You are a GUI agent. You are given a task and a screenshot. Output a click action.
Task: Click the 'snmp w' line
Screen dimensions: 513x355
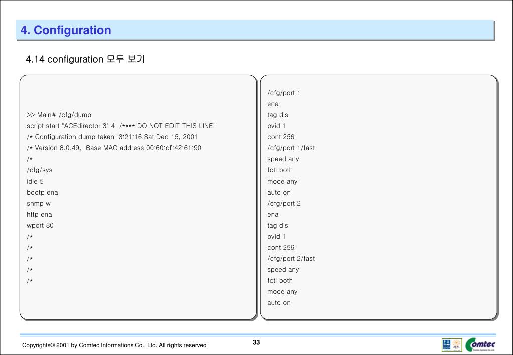pyautogui.click(x=39, y=204)
